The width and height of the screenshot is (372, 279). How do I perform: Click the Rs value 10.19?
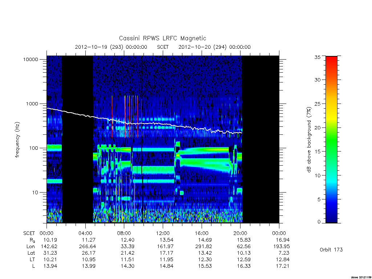[50, 240]
